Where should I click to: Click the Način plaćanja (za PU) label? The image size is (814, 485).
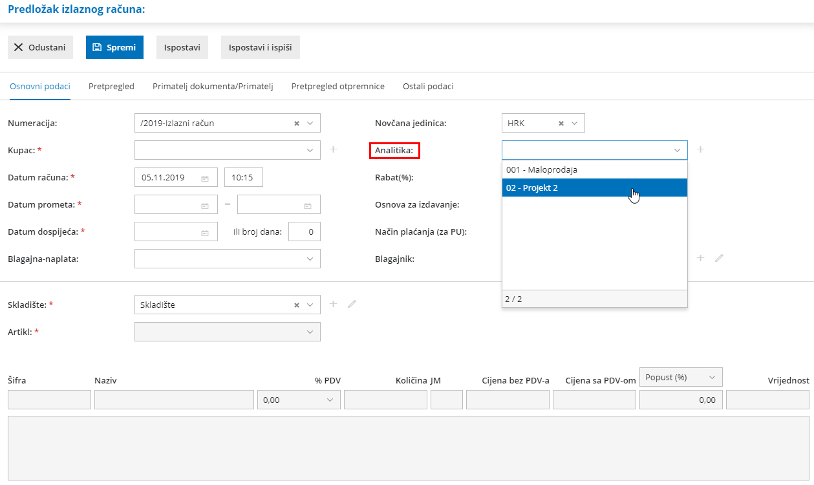point(421,232)
